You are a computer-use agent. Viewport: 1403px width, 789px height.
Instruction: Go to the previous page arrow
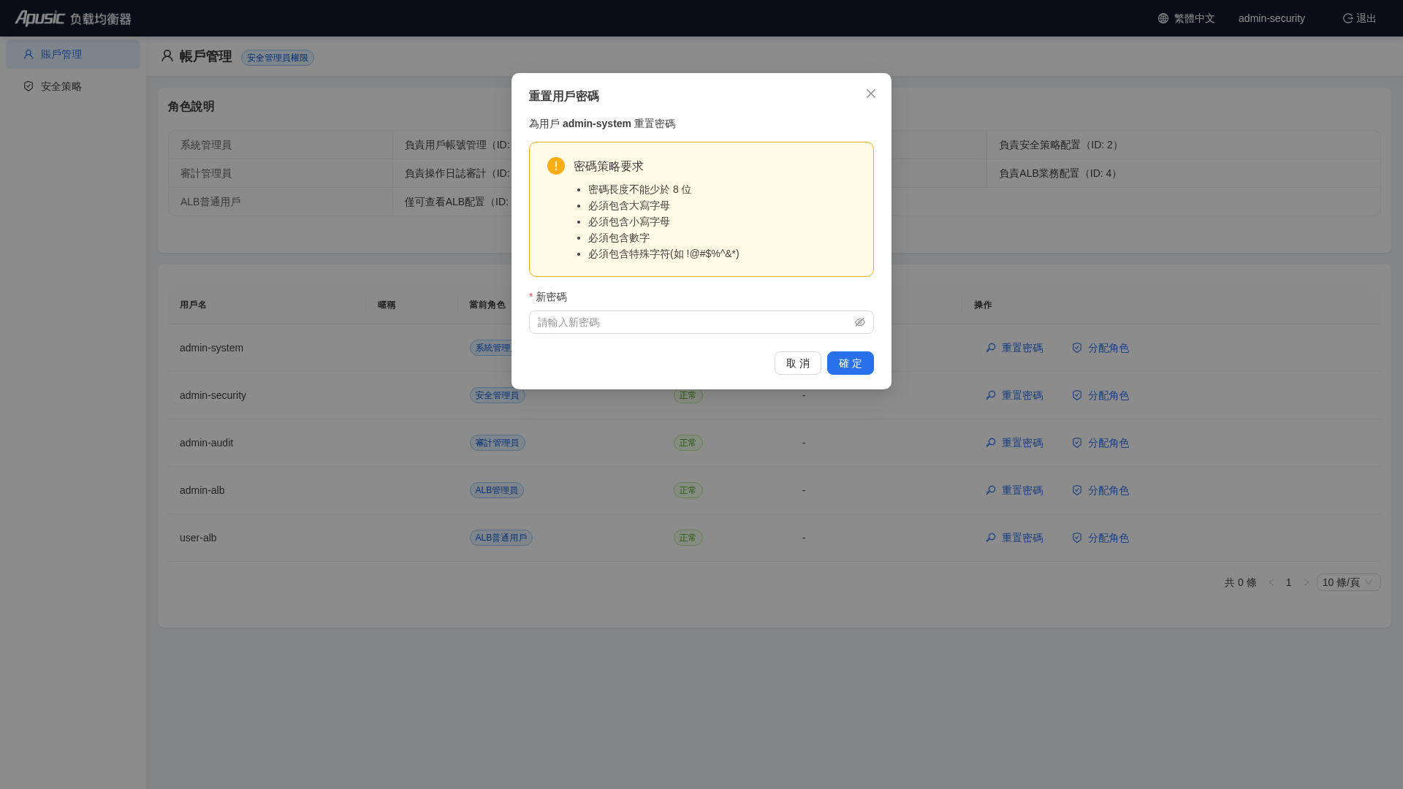1271,582
